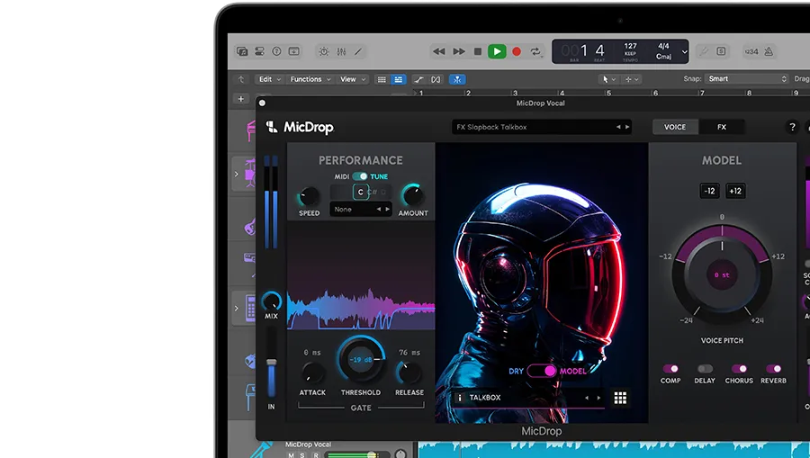This screenshot has height=458, width=810.
Task: Click the back arrow in tracks menu bar
Action: click(240, 79)
